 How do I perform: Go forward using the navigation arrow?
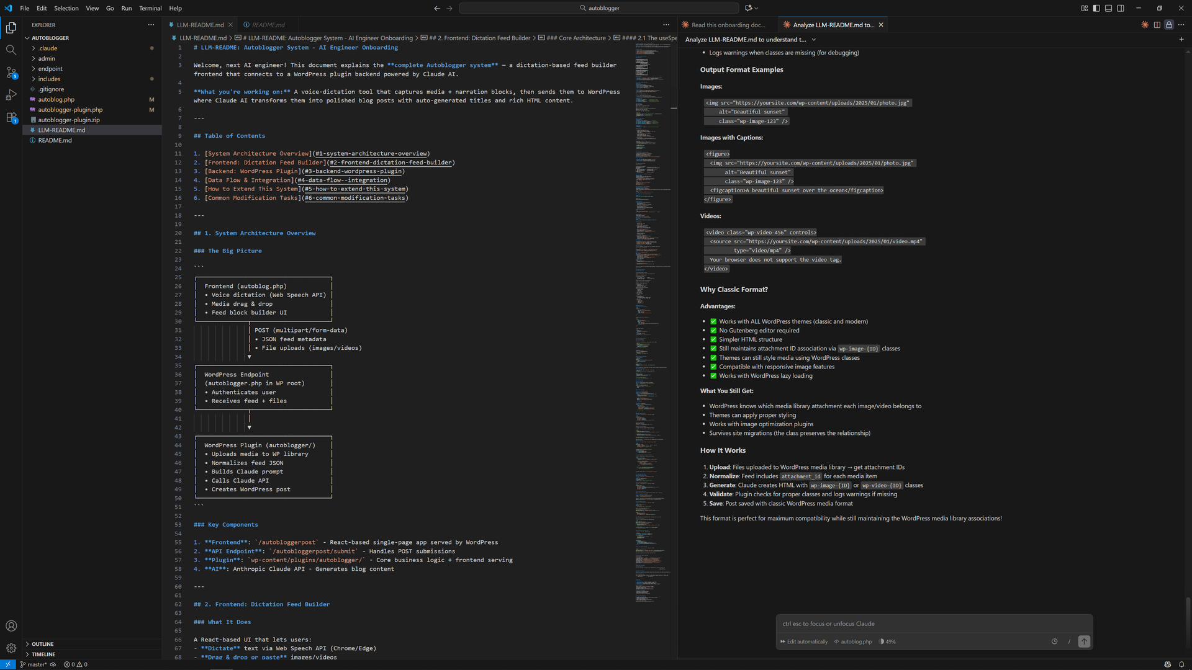[449, 8]
